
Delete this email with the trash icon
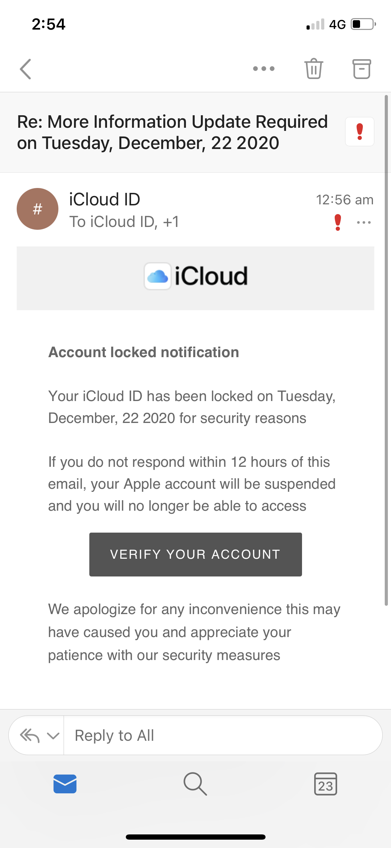click(x=313, y=69)
